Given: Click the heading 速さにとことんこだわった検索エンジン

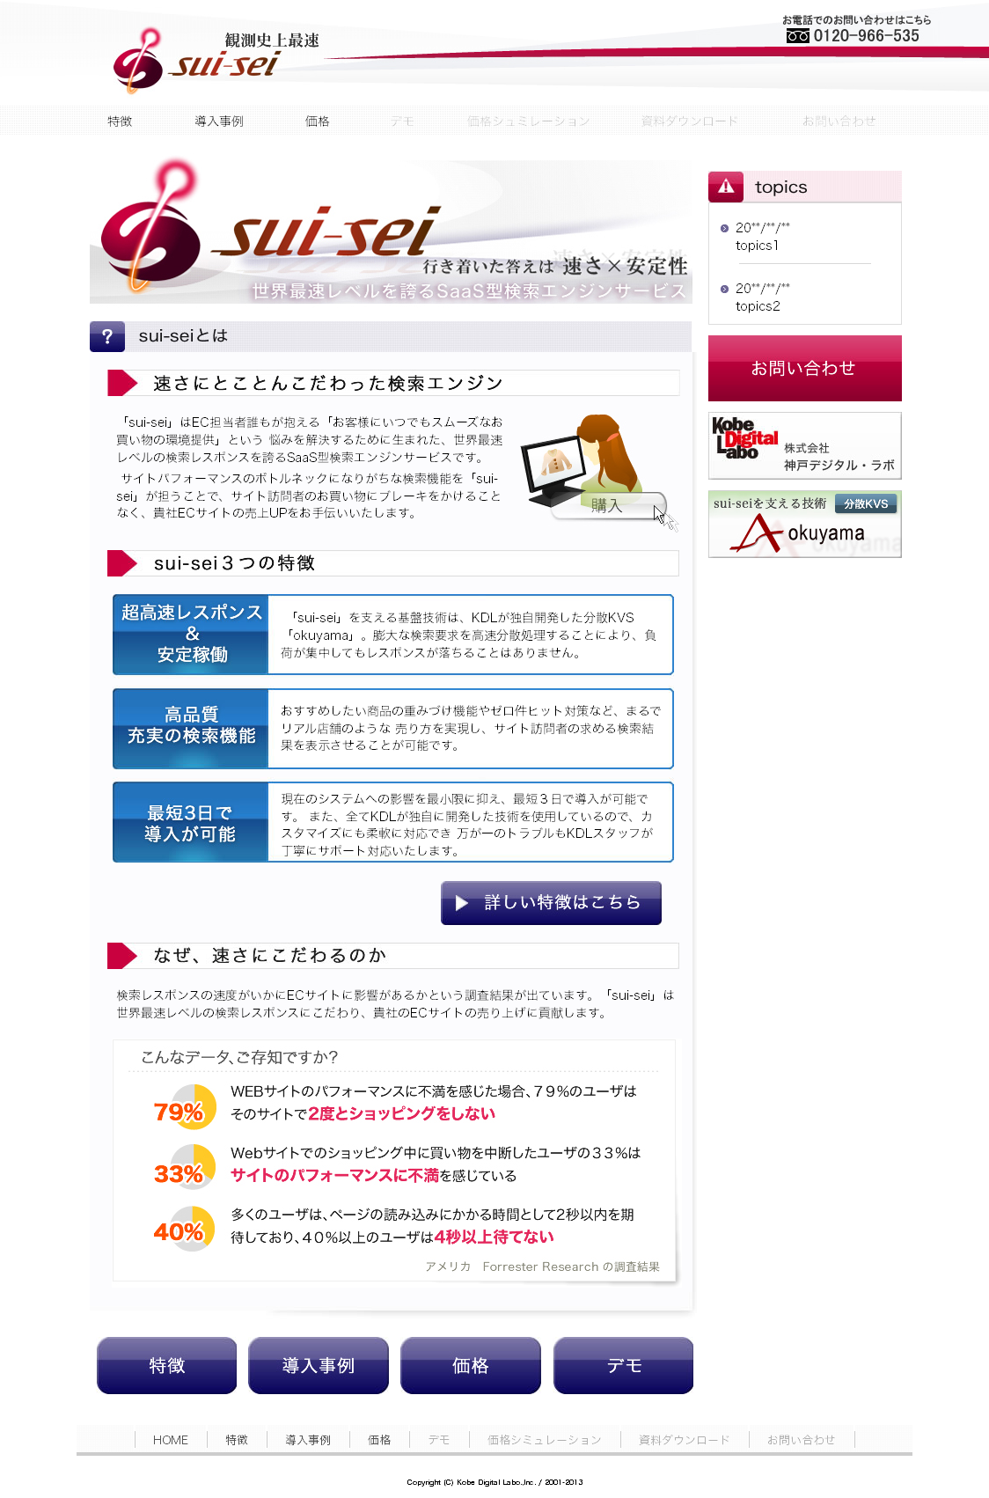Looking at the screenshot, I should (328, 384).
